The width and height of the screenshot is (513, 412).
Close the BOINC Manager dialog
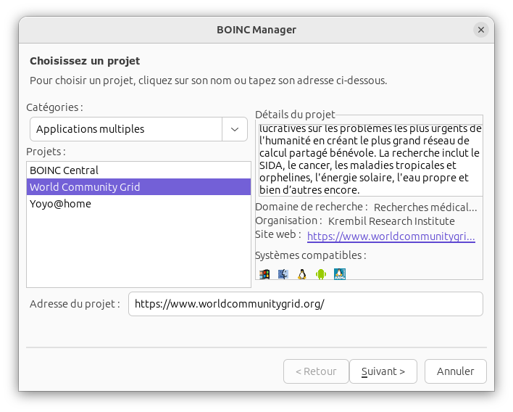pos(481,30)
